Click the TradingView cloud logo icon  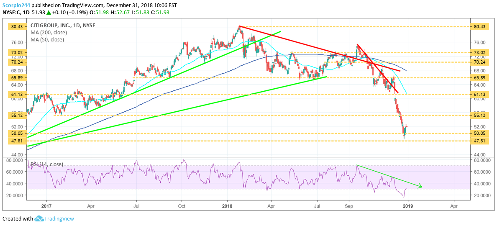click(39, 219)
